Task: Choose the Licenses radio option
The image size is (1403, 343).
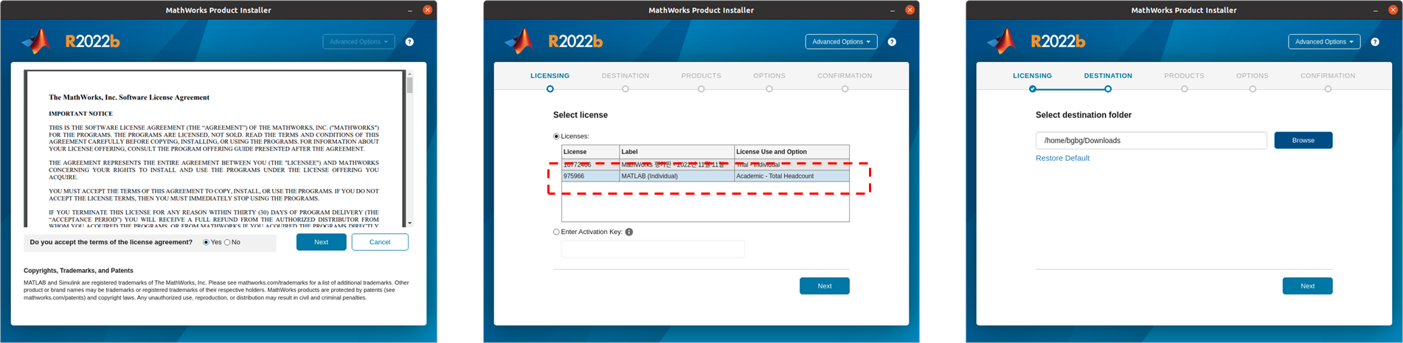Action: pos(556,136)
